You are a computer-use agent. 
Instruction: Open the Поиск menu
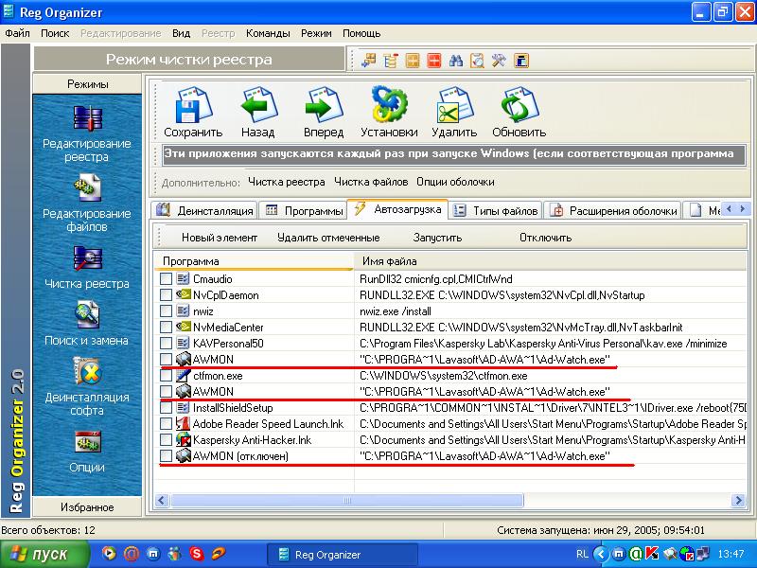[55, 33]
